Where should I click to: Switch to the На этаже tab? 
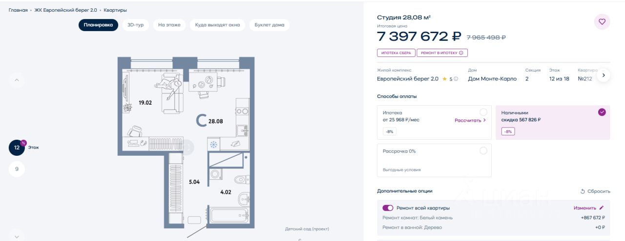(169, 25)
